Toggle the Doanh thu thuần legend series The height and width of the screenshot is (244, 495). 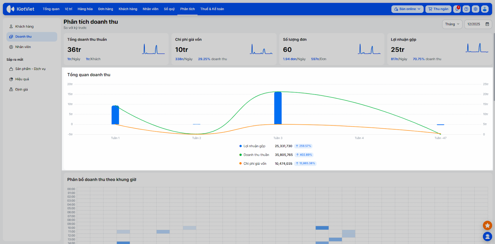tap(256, 155)
